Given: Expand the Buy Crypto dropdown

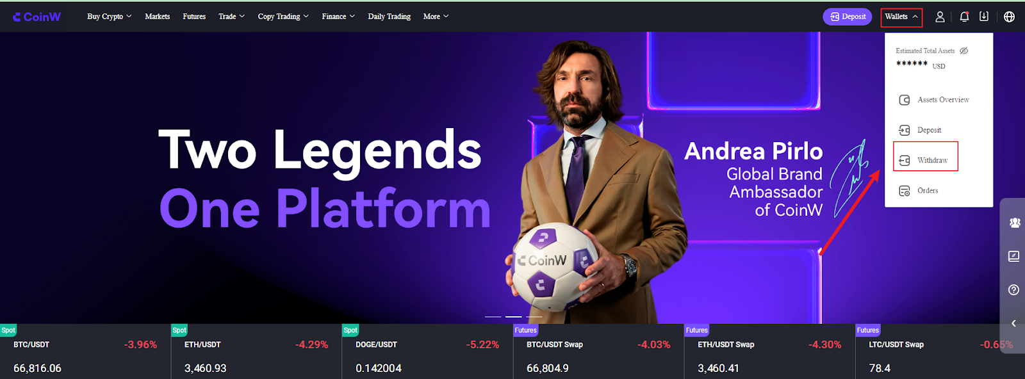Looking at the screenshot, I should pyautogui.click(x=110, y=17).
